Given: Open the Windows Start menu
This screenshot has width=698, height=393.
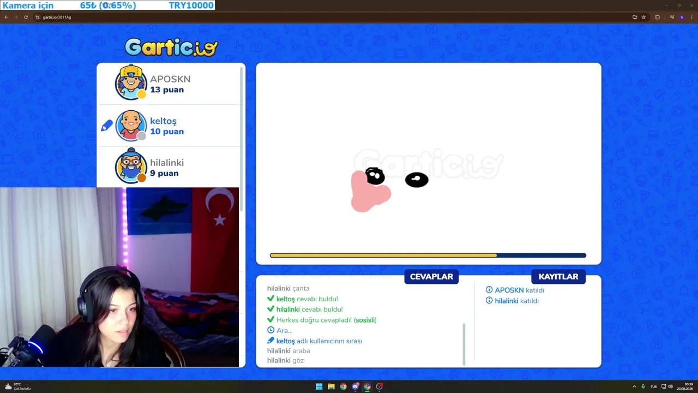Looking at the screenshot, I should coord(319,386).
